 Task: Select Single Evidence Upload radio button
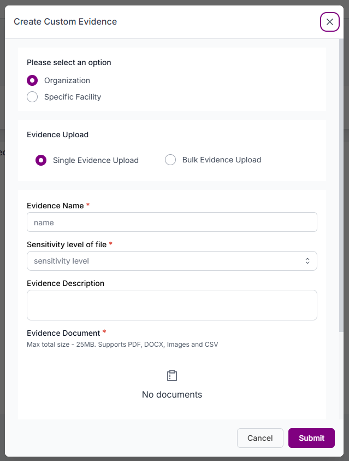tap(41, 160)
